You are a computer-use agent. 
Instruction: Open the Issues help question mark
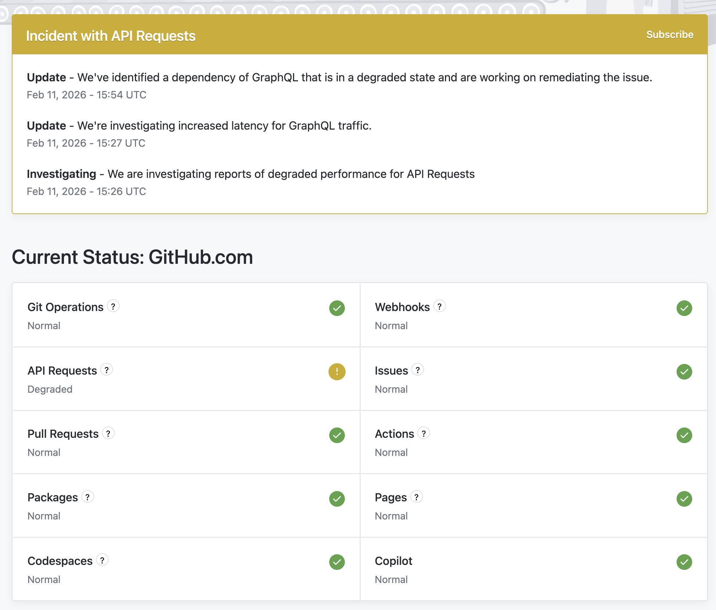pyautogui.click(x=418, y=370)
